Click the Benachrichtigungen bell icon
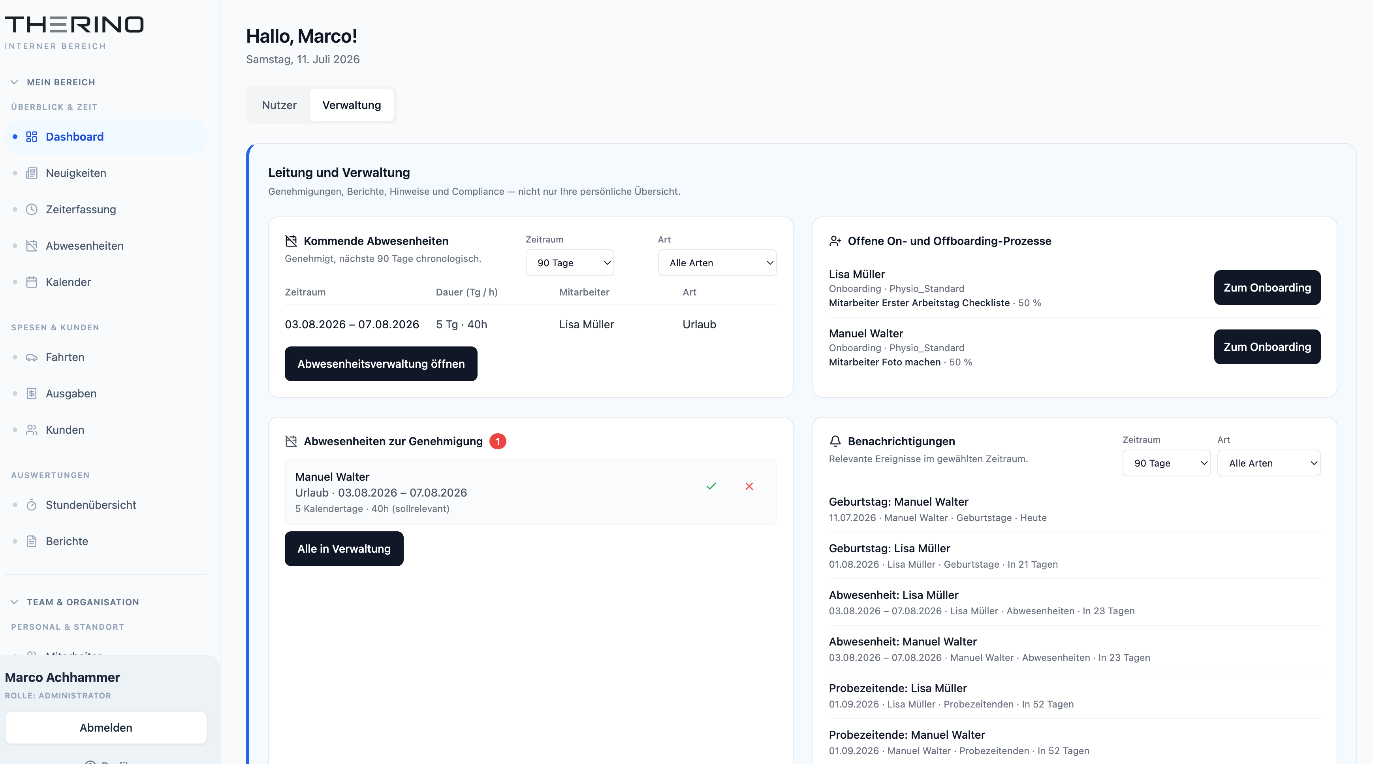 click(x=835, y=441)
